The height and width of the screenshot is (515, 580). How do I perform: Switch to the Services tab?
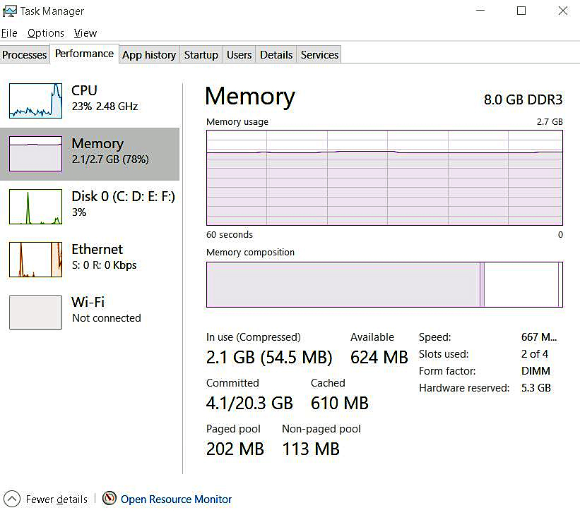319,55
